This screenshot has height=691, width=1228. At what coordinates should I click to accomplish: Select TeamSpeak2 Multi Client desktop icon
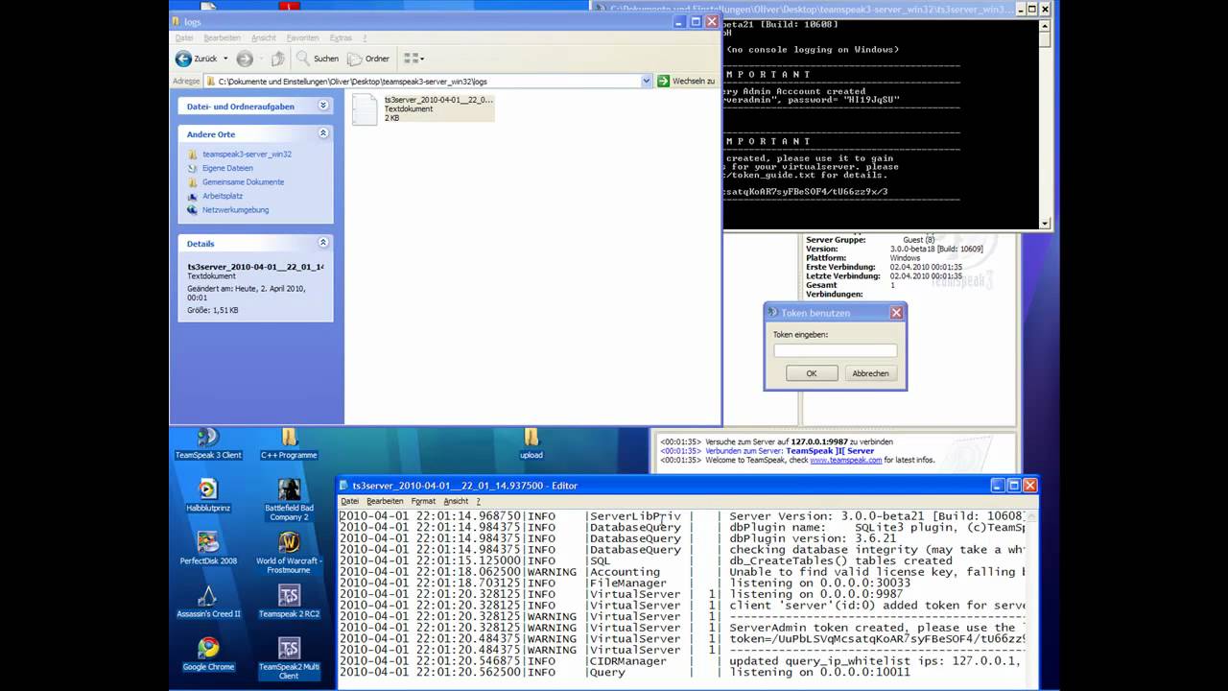click(x=289, y=658)
